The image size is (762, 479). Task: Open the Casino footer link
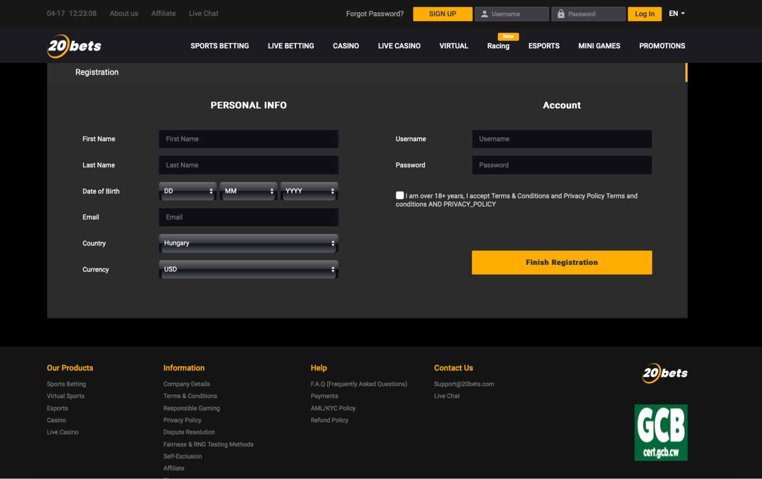pos(56,420)
